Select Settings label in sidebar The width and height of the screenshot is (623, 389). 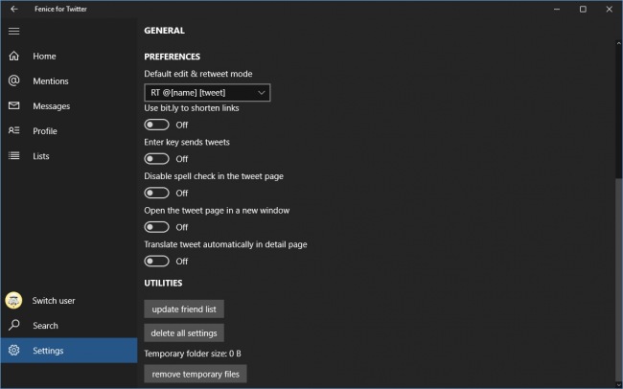pyautogui.click(x=48, y=351)
